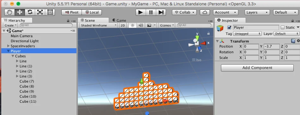Image resolution: width=300 pixels, height=115 pixels.
Task: Toggle scene image effects
Action: coord(149,26)
